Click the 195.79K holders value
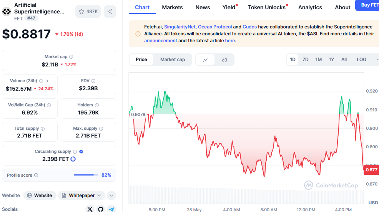This screenshot has height=212, width=379. (x=88, y=113)
